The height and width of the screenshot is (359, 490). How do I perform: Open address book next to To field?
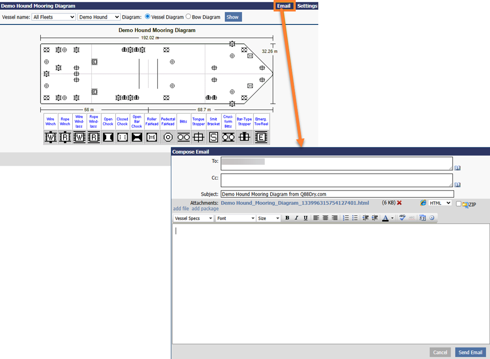coord(457,168)
